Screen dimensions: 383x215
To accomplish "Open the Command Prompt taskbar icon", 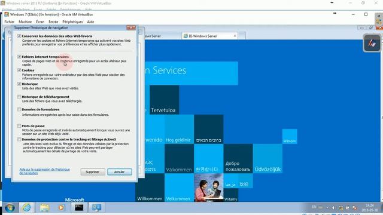I will (x=79, y=208).
